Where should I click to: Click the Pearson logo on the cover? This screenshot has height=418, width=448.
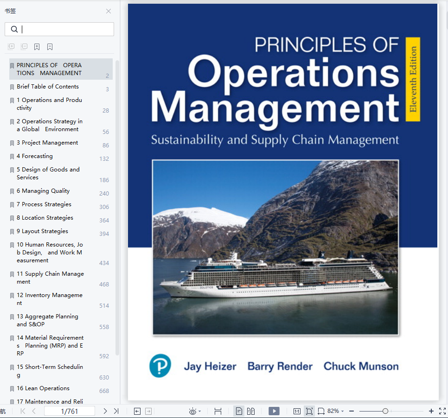pyautogui.click(x=160, y=366)
